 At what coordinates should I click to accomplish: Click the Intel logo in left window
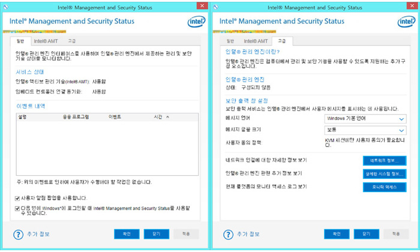coord(196,22)
